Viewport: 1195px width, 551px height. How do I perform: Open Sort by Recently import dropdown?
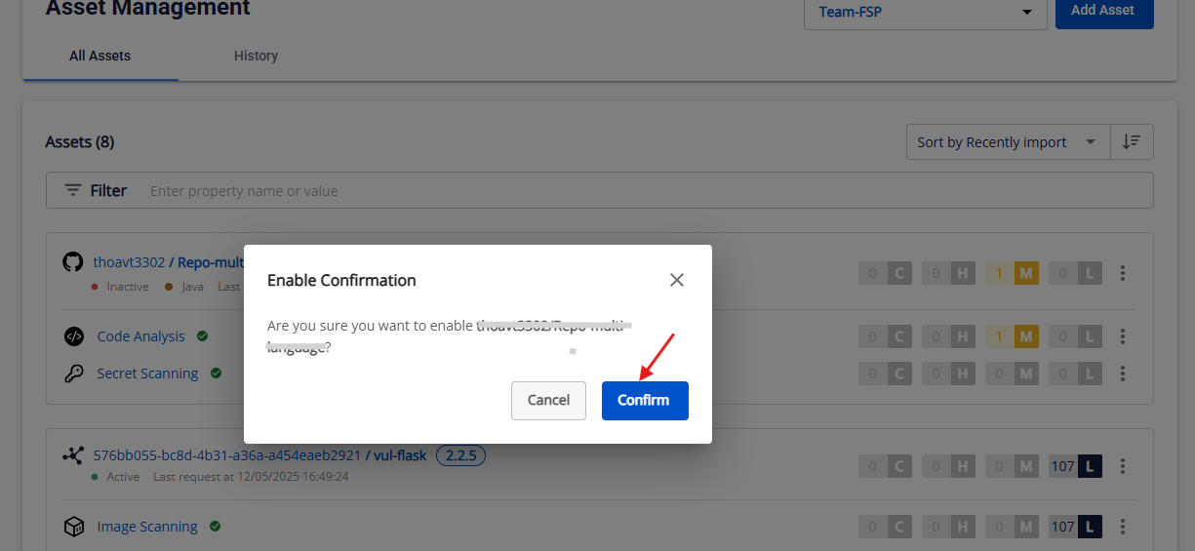(x=1008, y=142)
